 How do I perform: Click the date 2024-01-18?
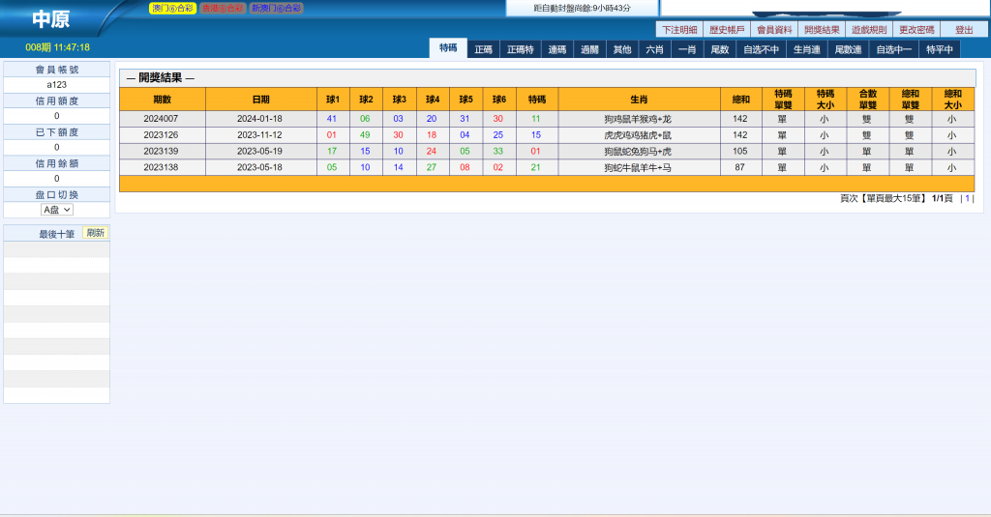pyautogui.click(x=259, y=119)
